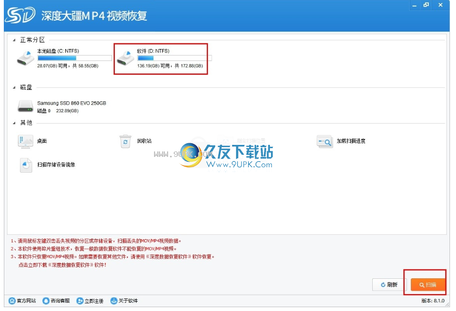
Task: Click the 加载扫描进度 label
Action: click(x=351, y=141)
